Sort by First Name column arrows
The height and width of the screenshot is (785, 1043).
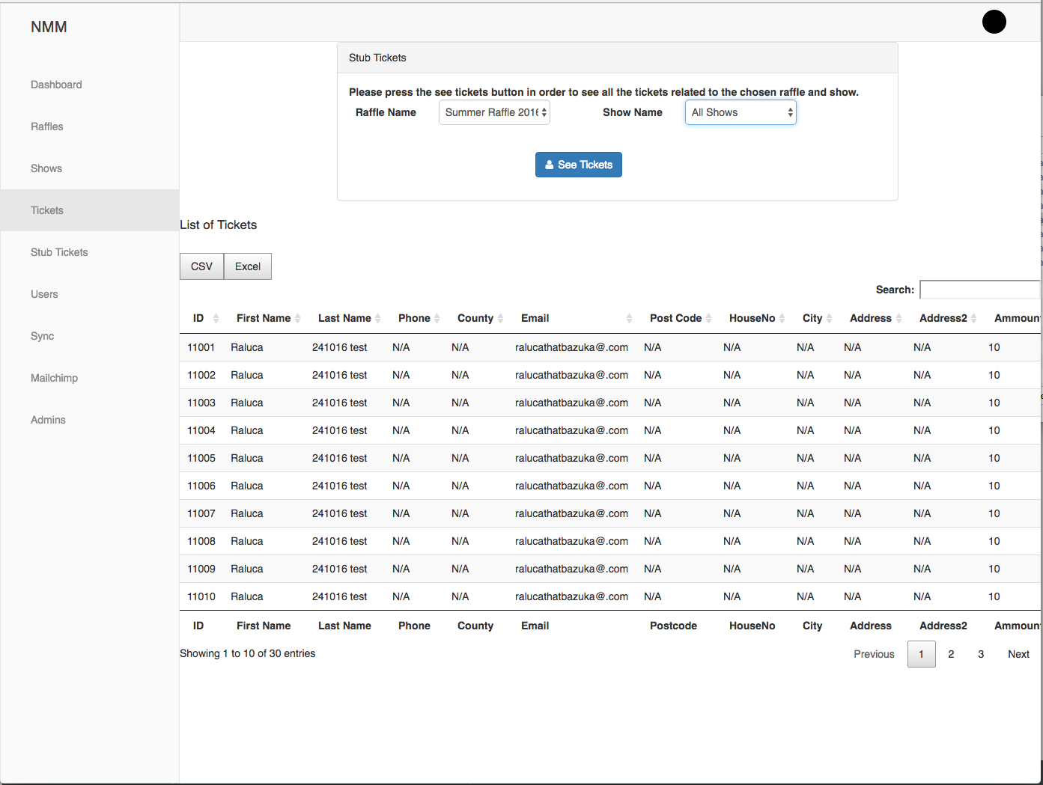point(297,319)
